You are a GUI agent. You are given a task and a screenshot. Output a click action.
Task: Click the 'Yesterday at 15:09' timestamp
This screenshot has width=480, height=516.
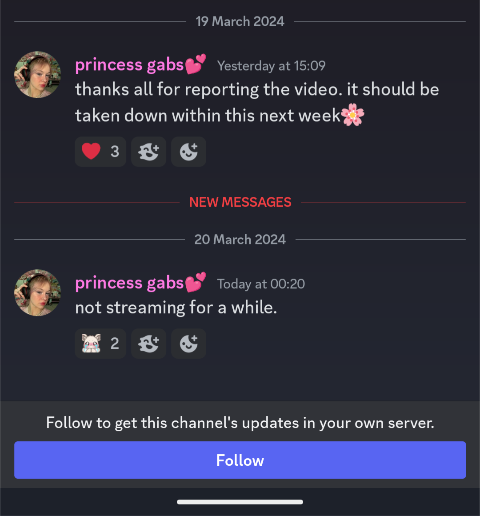click(271, 66)
